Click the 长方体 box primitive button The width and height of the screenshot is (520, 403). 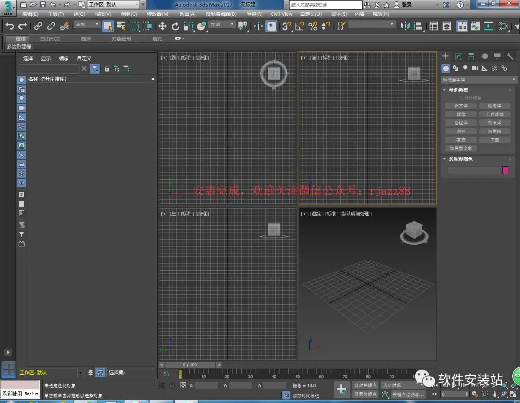click(x=461, y=106)
